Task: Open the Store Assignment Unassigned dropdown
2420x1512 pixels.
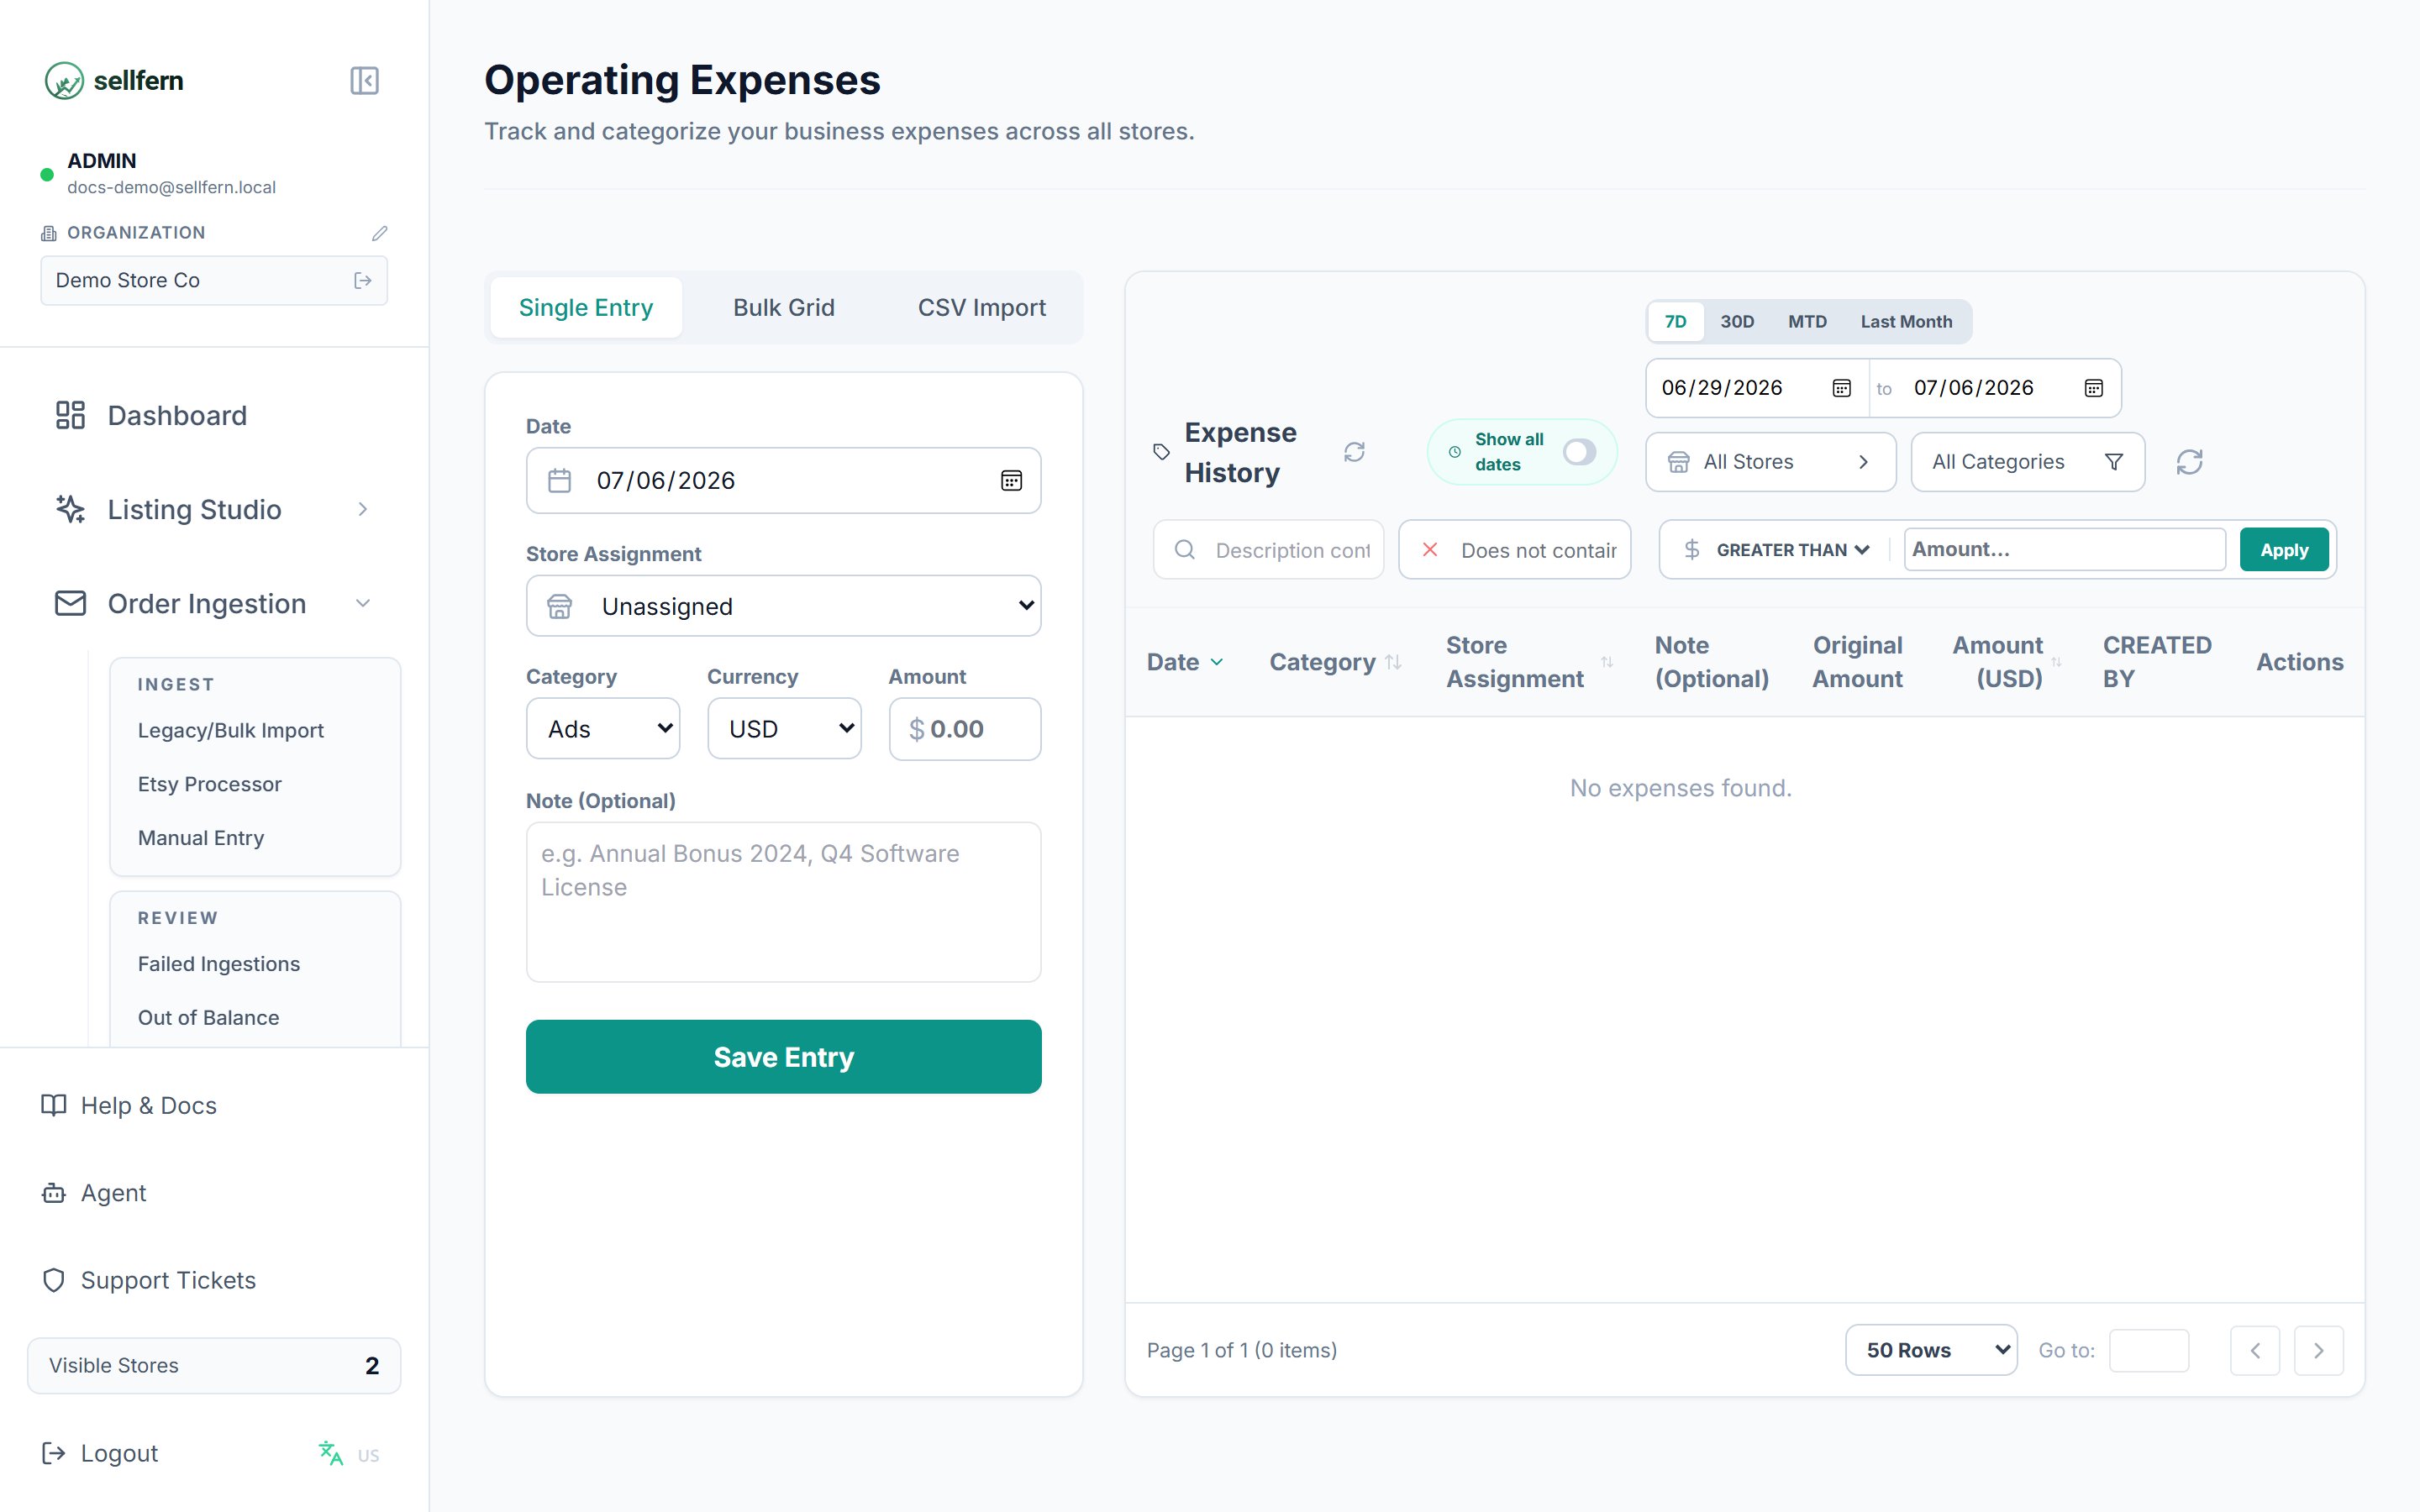Action: tap(783, 606)
